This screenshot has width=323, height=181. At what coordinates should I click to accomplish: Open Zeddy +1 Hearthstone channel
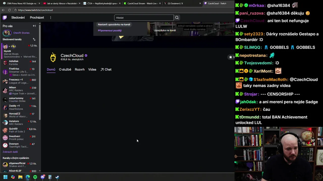(20, 107)
